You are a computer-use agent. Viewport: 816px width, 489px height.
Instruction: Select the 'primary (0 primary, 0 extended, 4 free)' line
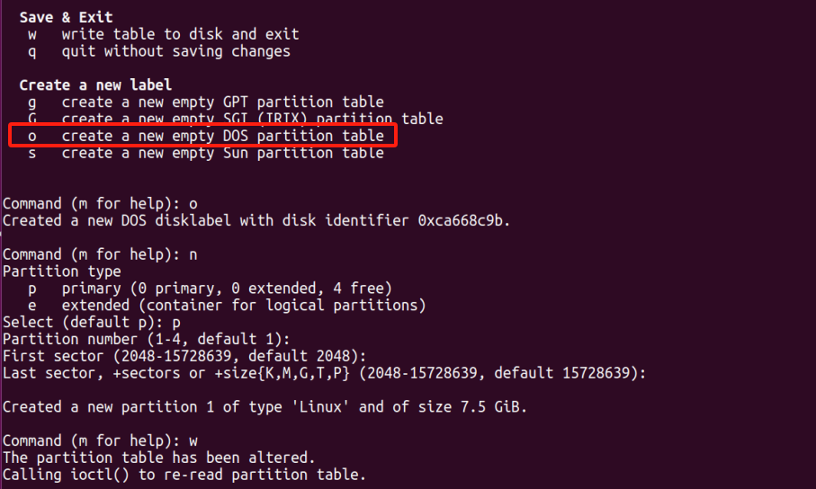227,289
